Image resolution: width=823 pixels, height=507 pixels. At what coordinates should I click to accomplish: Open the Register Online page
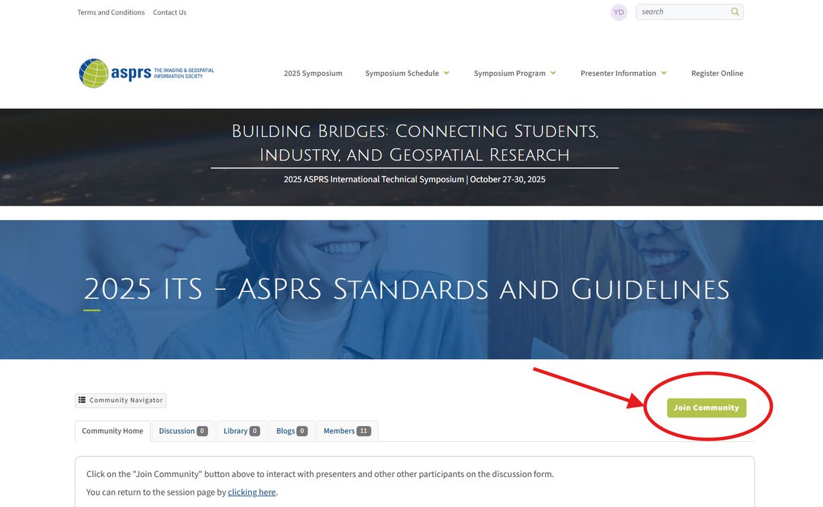tap(717, 73)
